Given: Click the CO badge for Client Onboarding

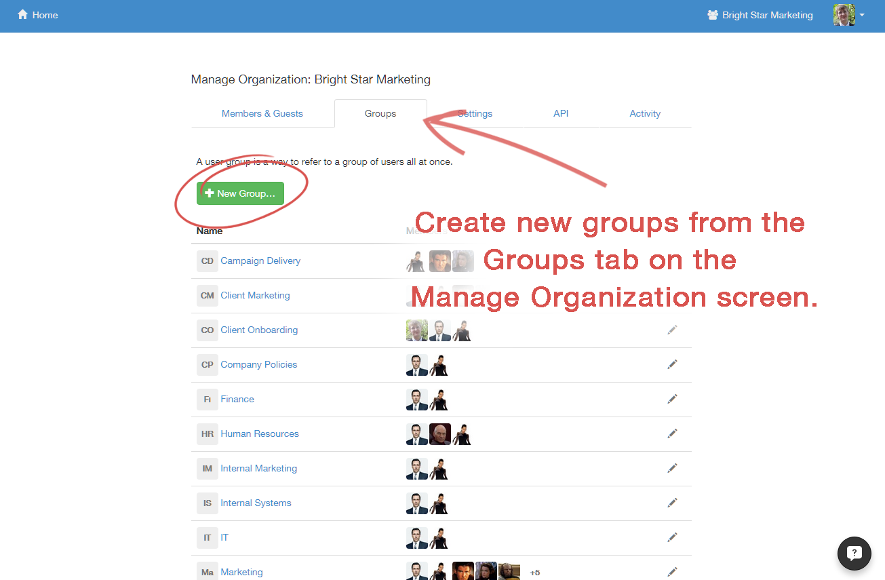Looking at the screenshot, I should click(207, 330).
